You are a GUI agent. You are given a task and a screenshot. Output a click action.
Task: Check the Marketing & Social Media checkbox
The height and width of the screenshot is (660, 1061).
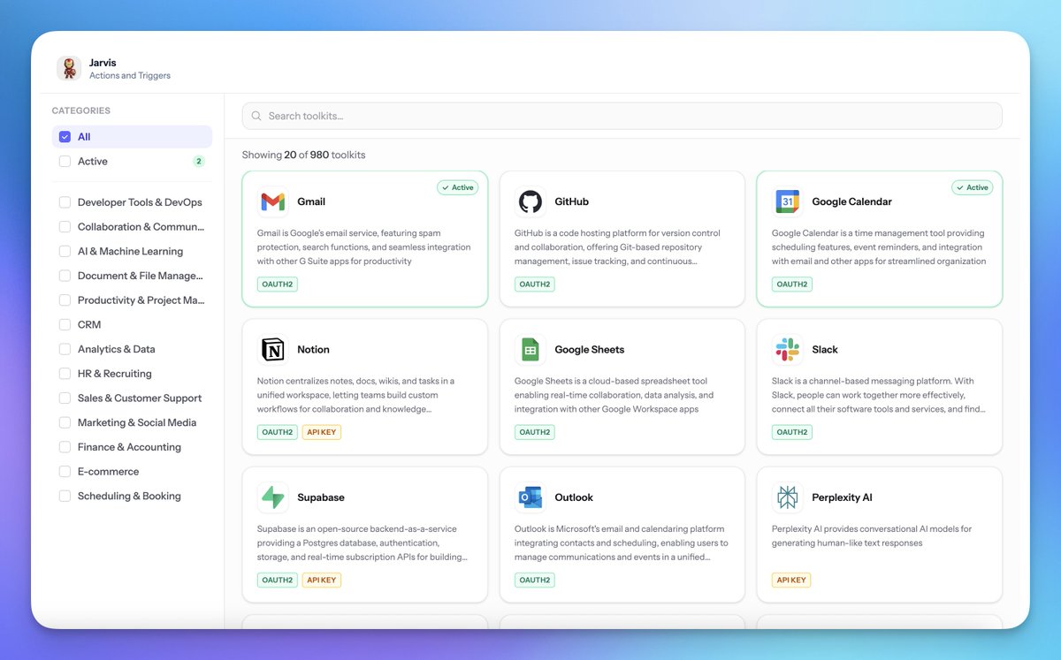[x=65, y=423]
